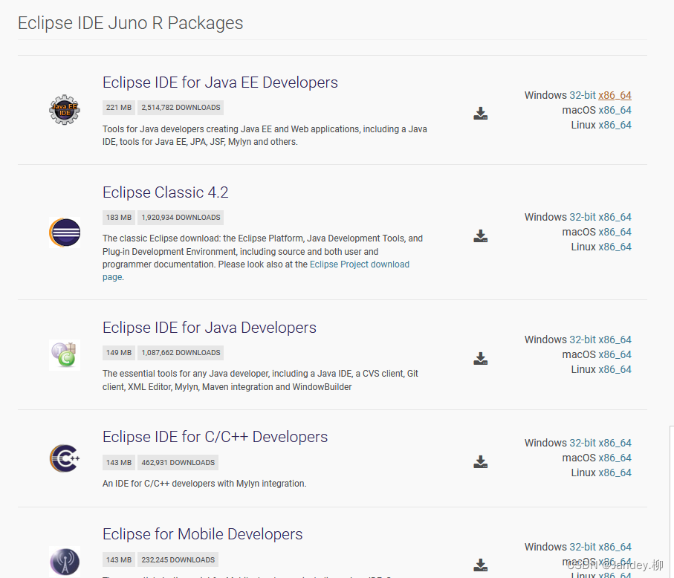The image size is (674, 578).
Task: Click the C/C++ Mylyn integration description text
Action: click(204, 484)
